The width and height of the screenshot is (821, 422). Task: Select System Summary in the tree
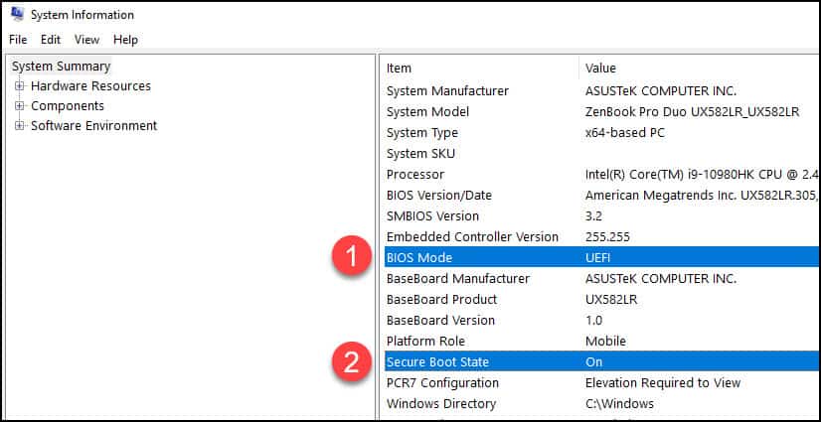coord(61,67)
